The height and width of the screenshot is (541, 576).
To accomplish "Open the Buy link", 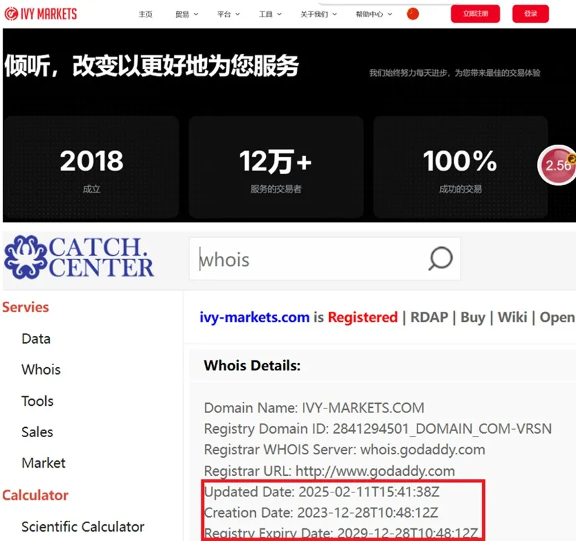I will (473, 317).
